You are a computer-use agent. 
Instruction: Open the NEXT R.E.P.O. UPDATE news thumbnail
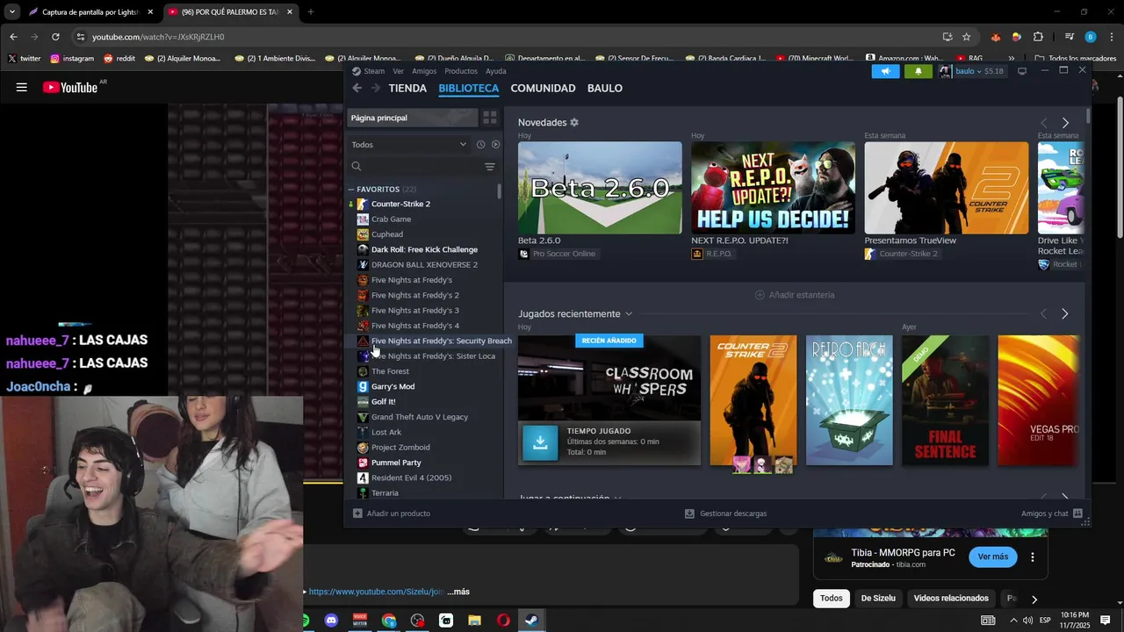(773, 188)
